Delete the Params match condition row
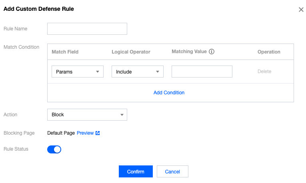The image size is (306, 183). click(264, 72)
